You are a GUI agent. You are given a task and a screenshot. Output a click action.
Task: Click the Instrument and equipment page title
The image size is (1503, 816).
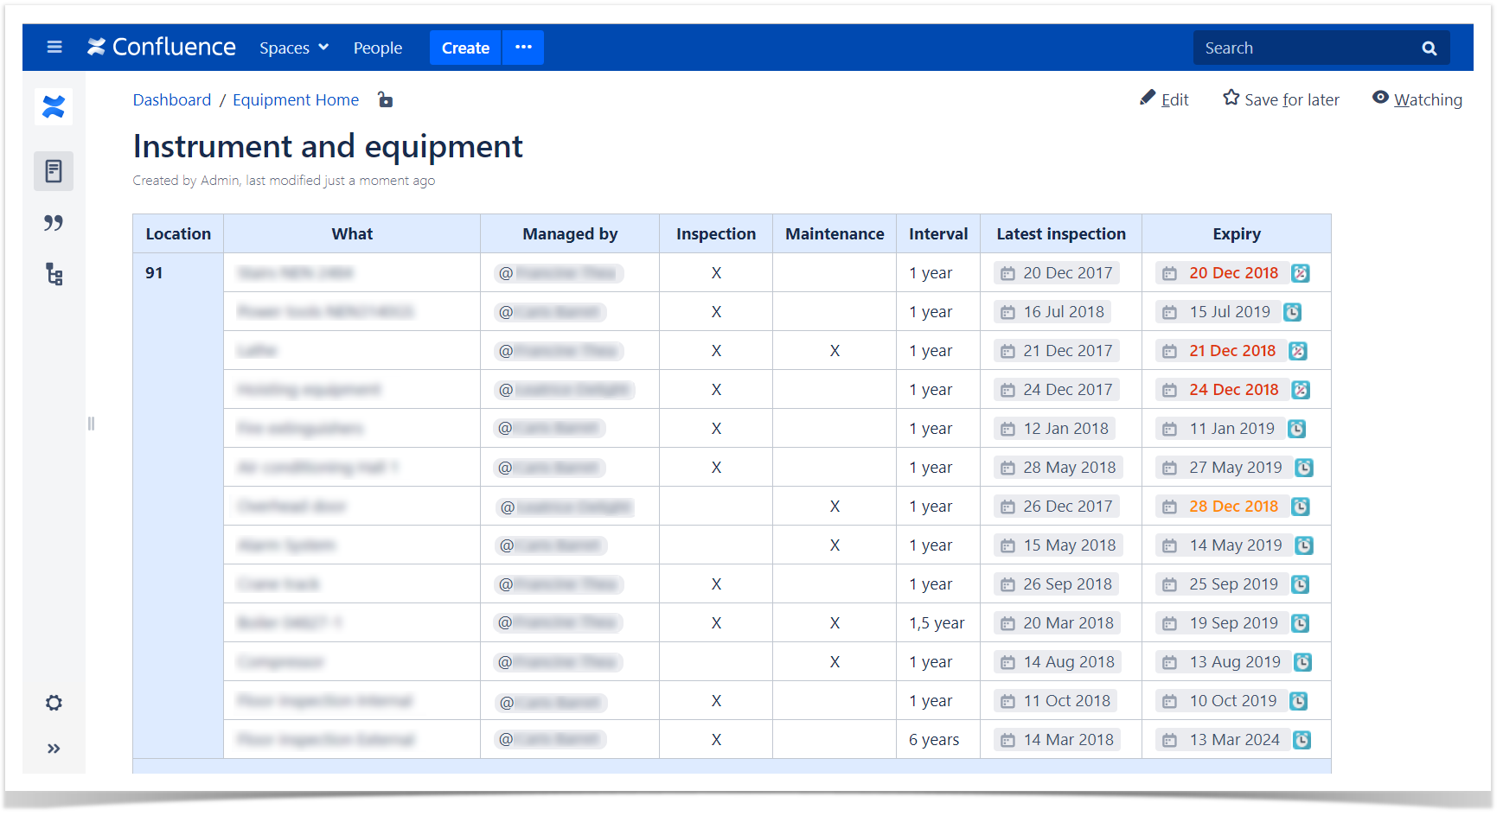coord(328,146)
